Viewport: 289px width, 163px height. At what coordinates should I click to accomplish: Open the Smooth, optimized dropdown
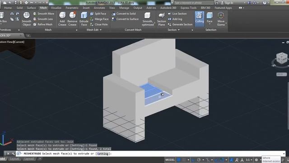154,23
